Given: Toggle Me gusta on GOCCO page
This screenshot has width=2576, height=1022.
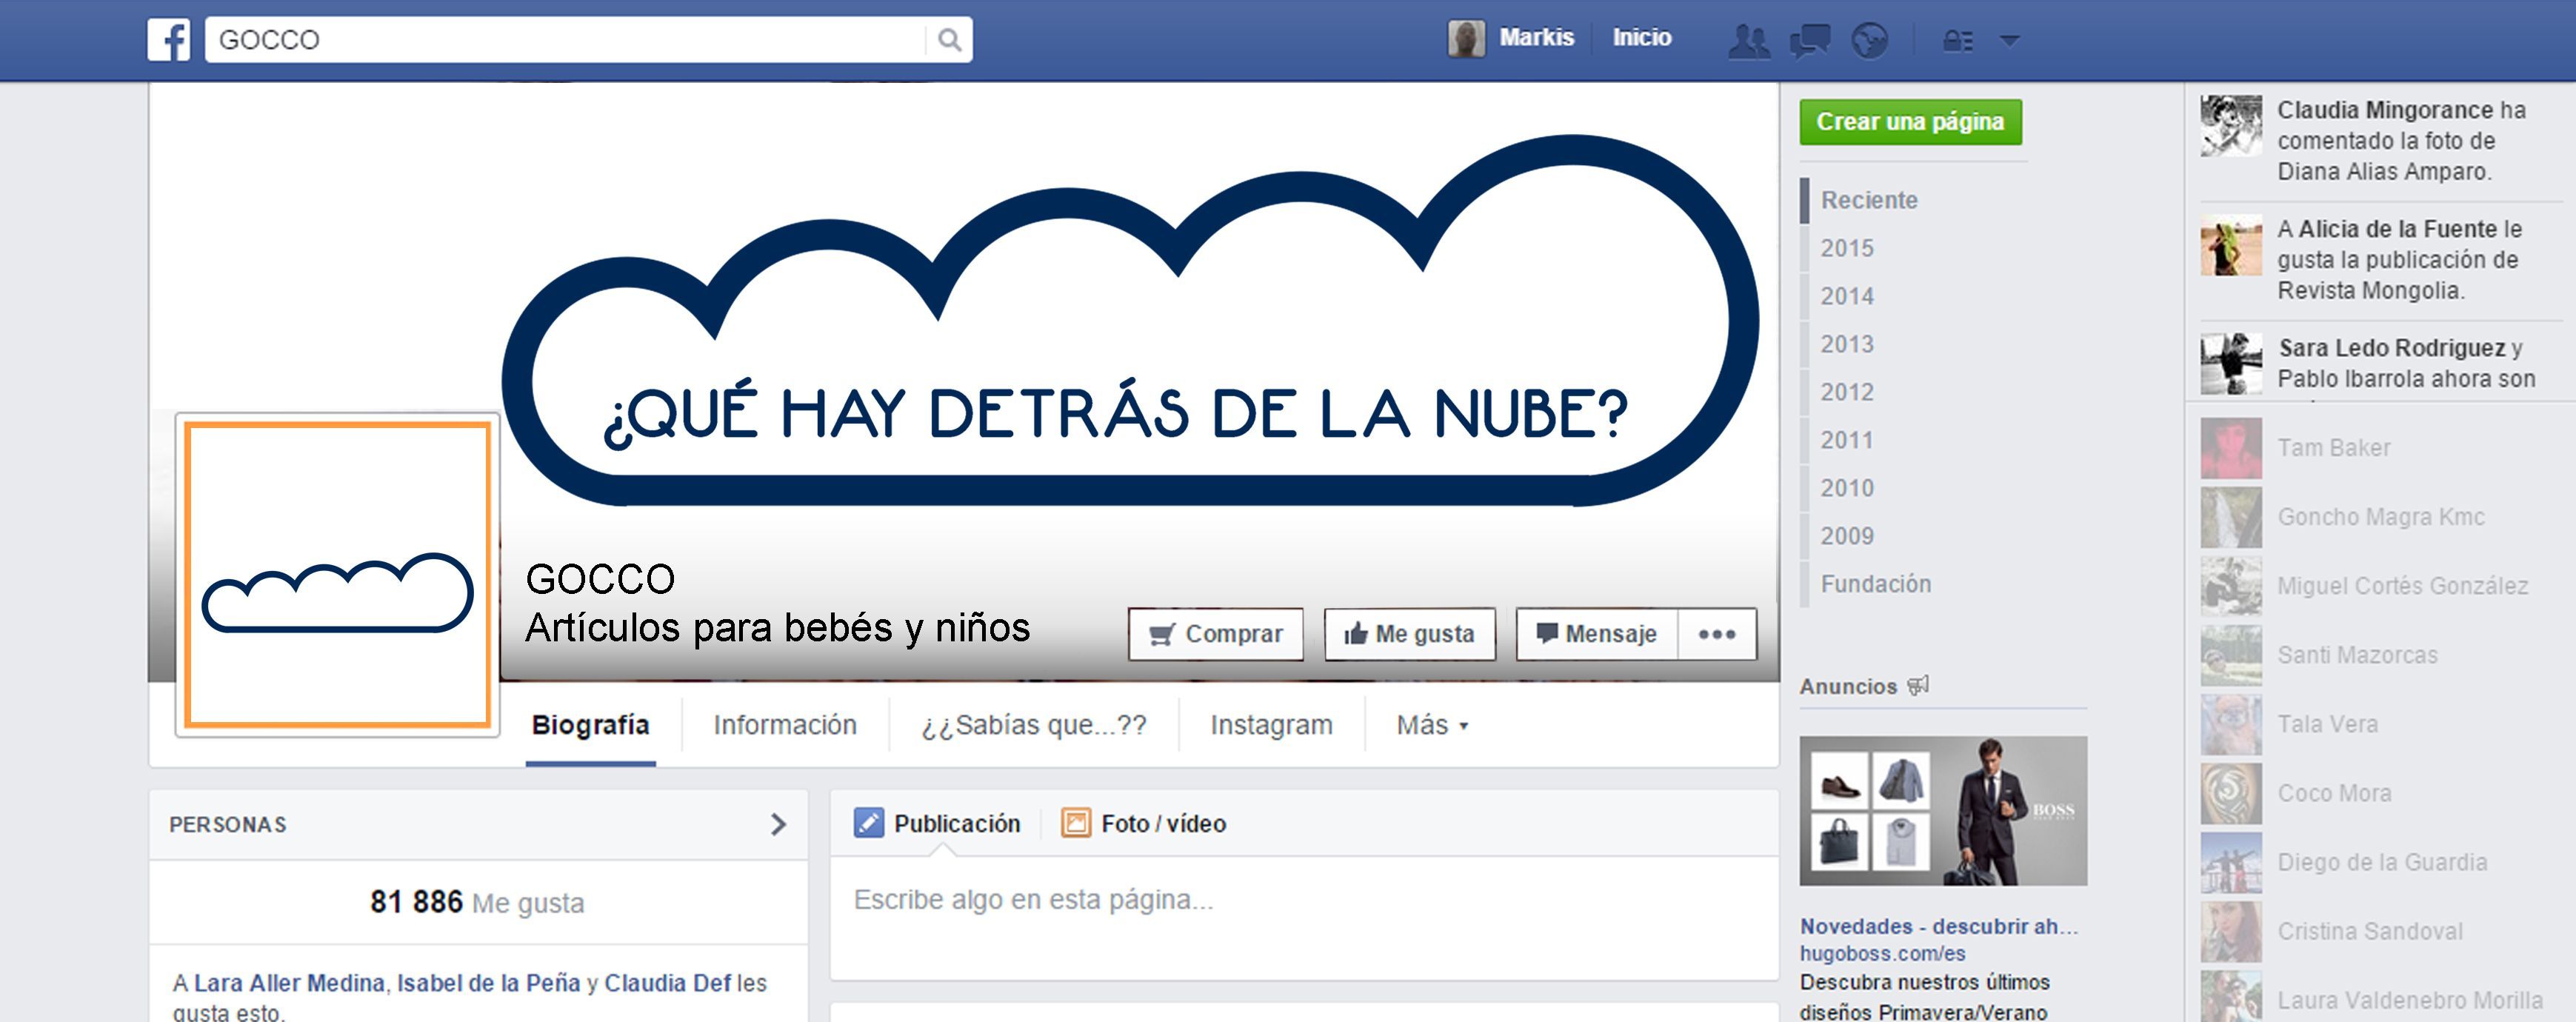Looking at the screenshot, I should (1409, 634).
